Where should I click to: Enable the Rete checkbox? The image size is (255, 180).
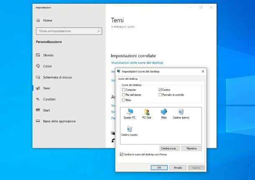pos(123,100)
